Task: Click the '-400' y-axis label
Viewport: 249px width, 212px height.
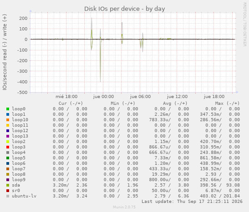Action: 22,82
